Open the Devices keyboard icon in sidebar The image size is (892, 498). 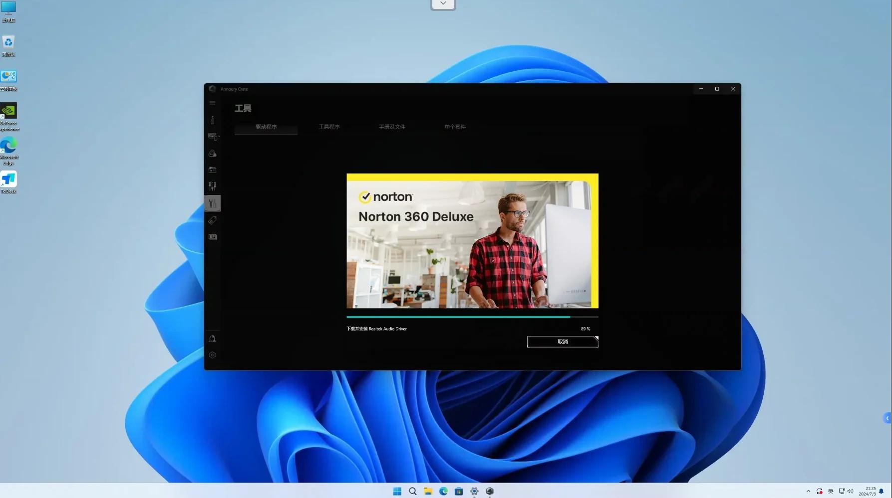(213, 136)
